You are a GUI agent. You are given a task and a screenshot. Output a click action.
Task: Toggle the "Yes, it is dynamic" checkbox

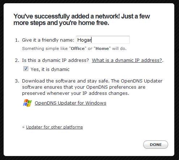pyautogui.click(x=26, y=69)
